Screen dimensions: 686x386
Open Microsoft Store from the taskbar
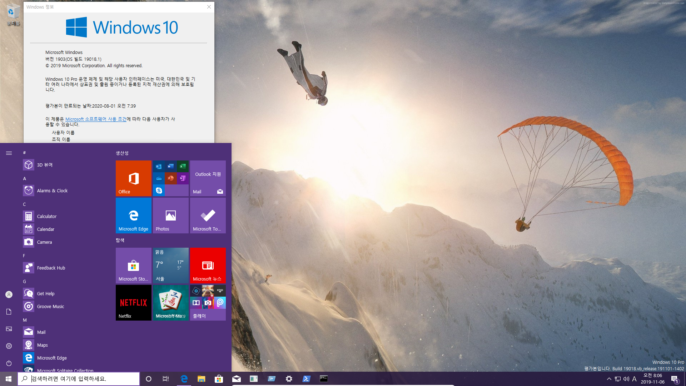click(219, 379)
